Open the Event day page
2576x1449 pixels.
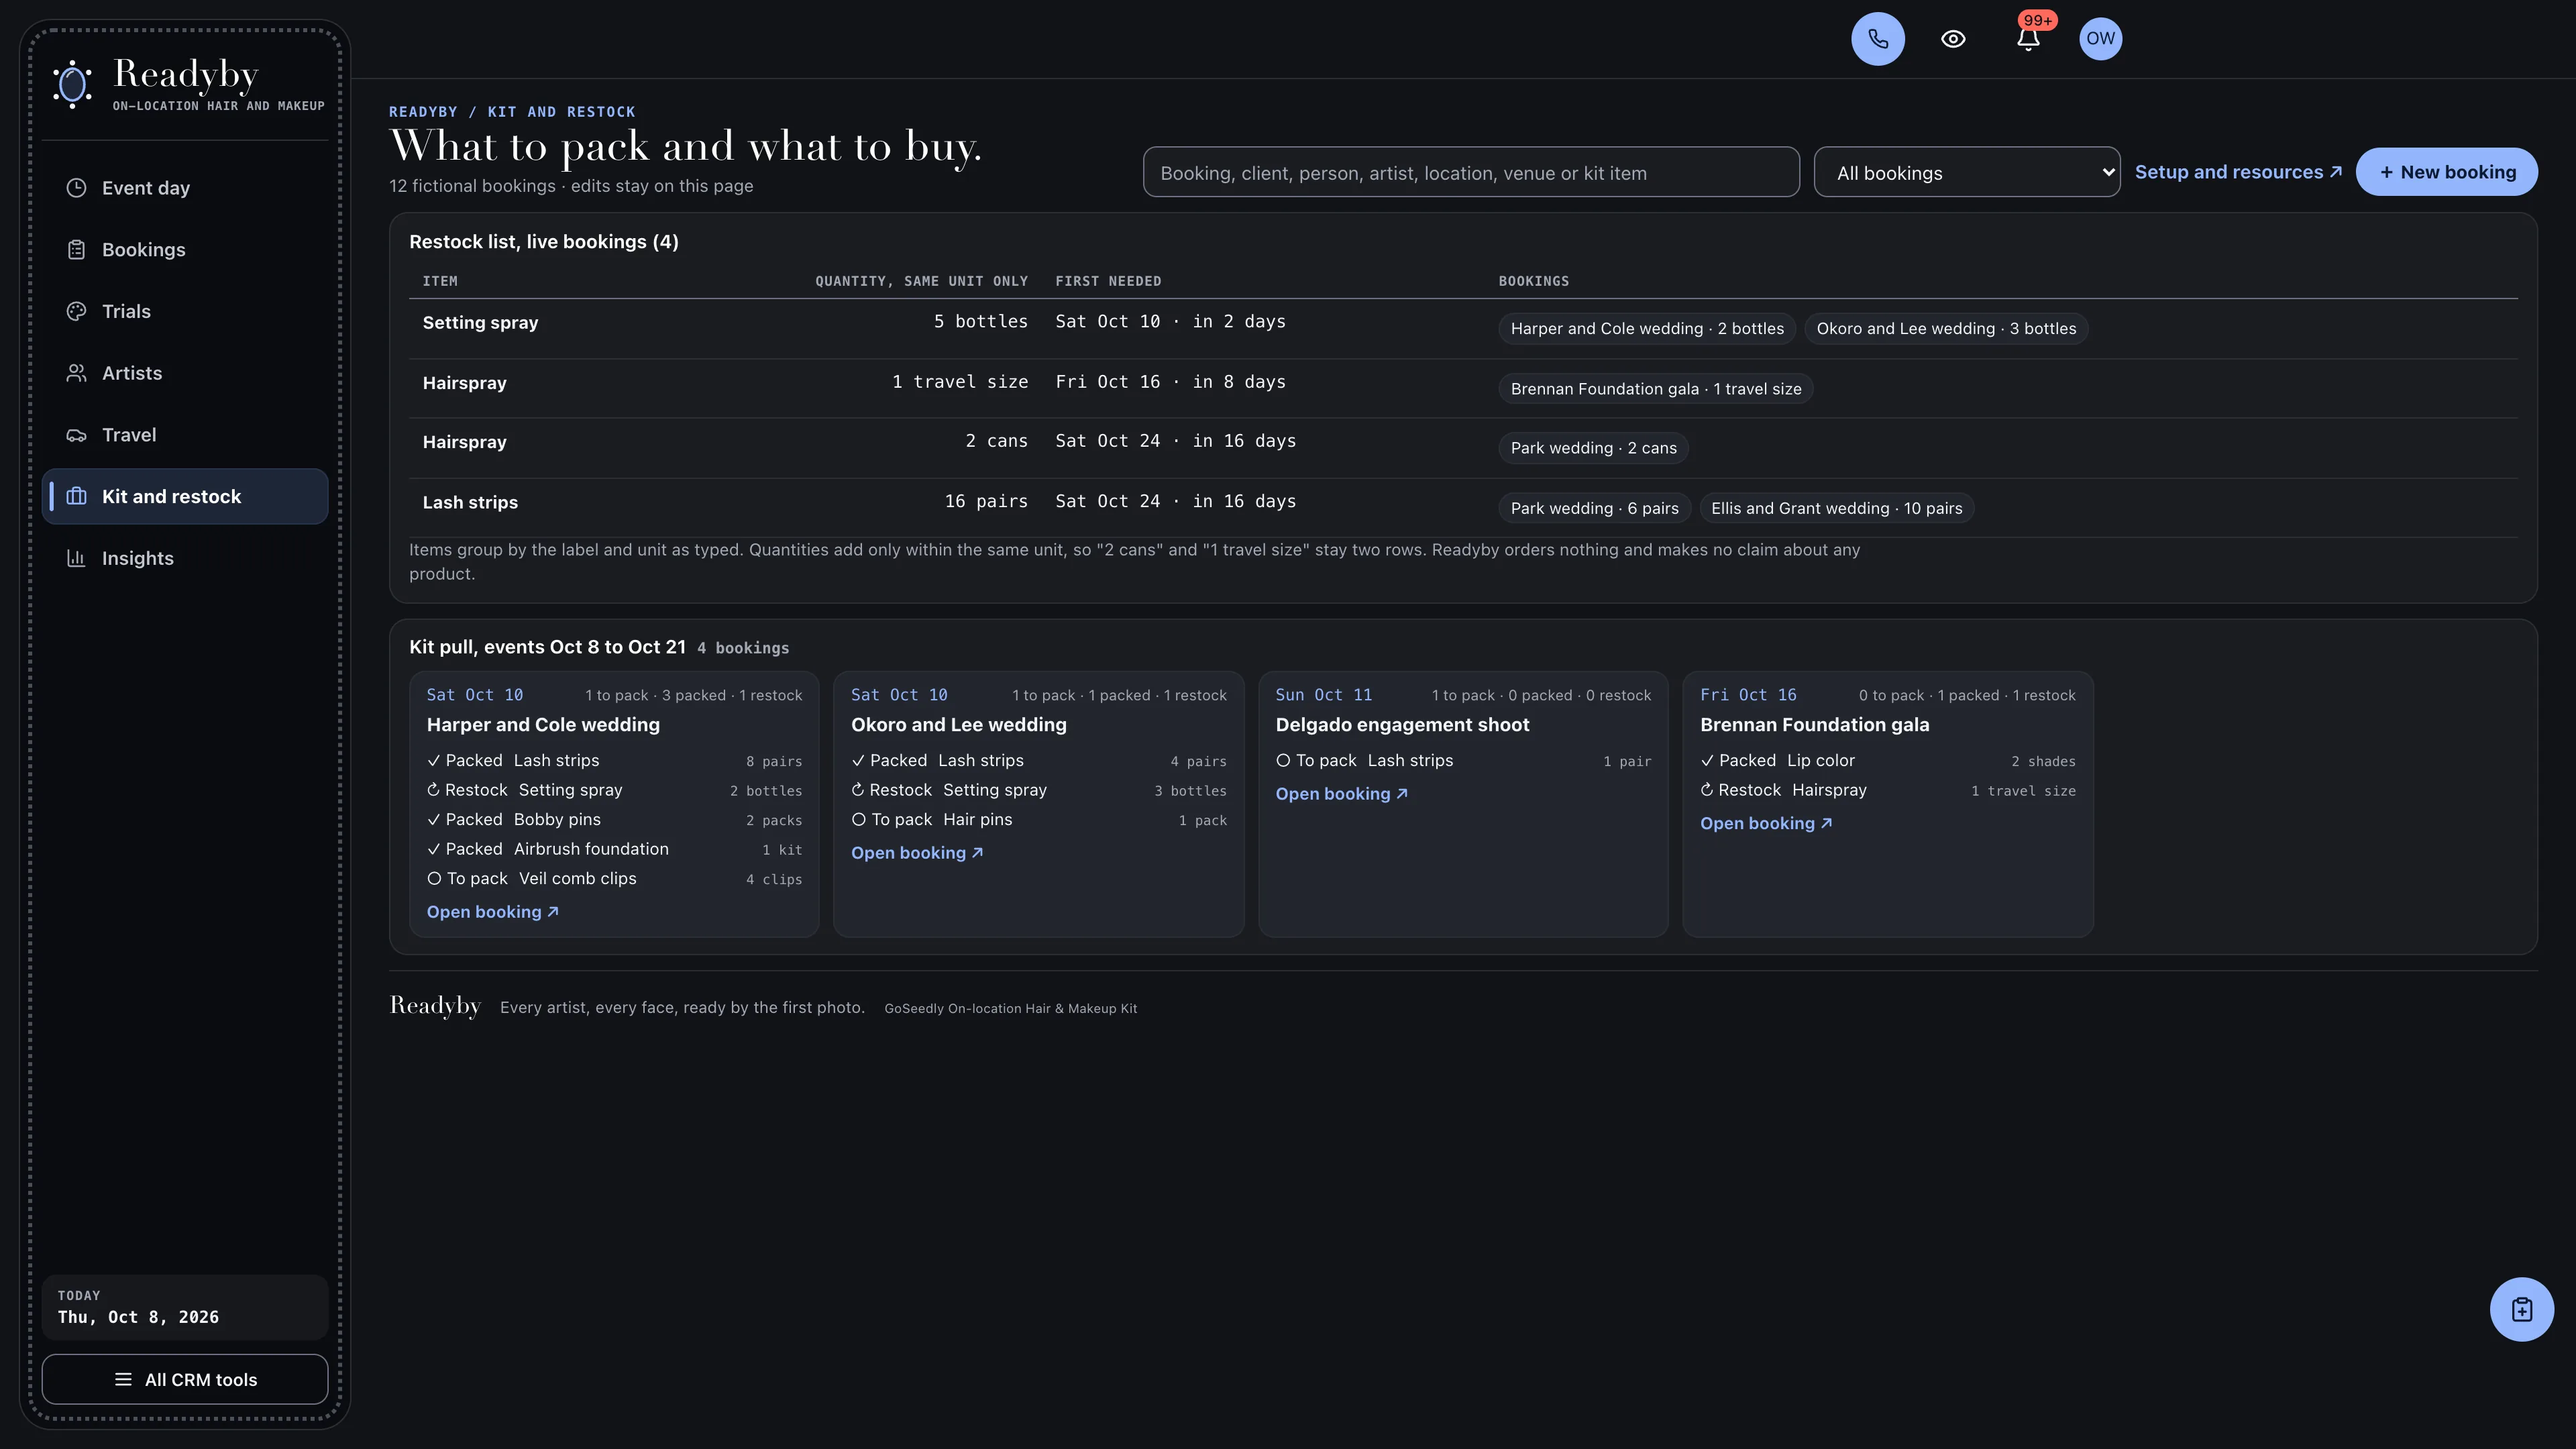(x=185, y=188)
